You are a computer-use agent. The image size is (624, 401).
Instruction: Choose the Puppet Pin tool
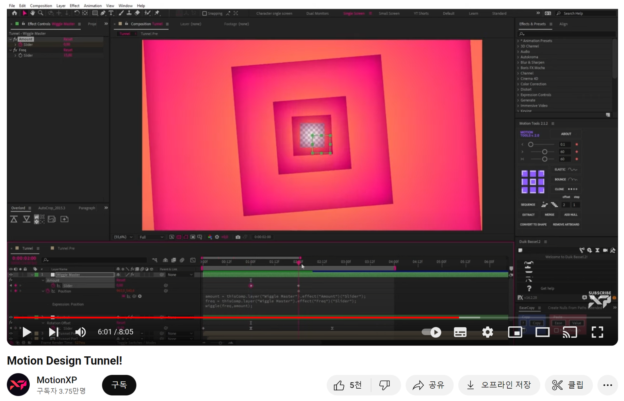pyautogui.click(x=157, y=13)
